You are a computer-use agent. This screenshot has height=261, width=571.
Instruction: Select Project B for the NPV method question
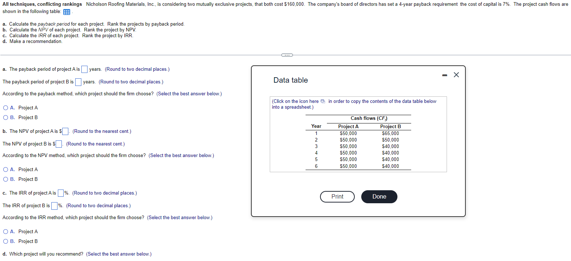(6, 179)
